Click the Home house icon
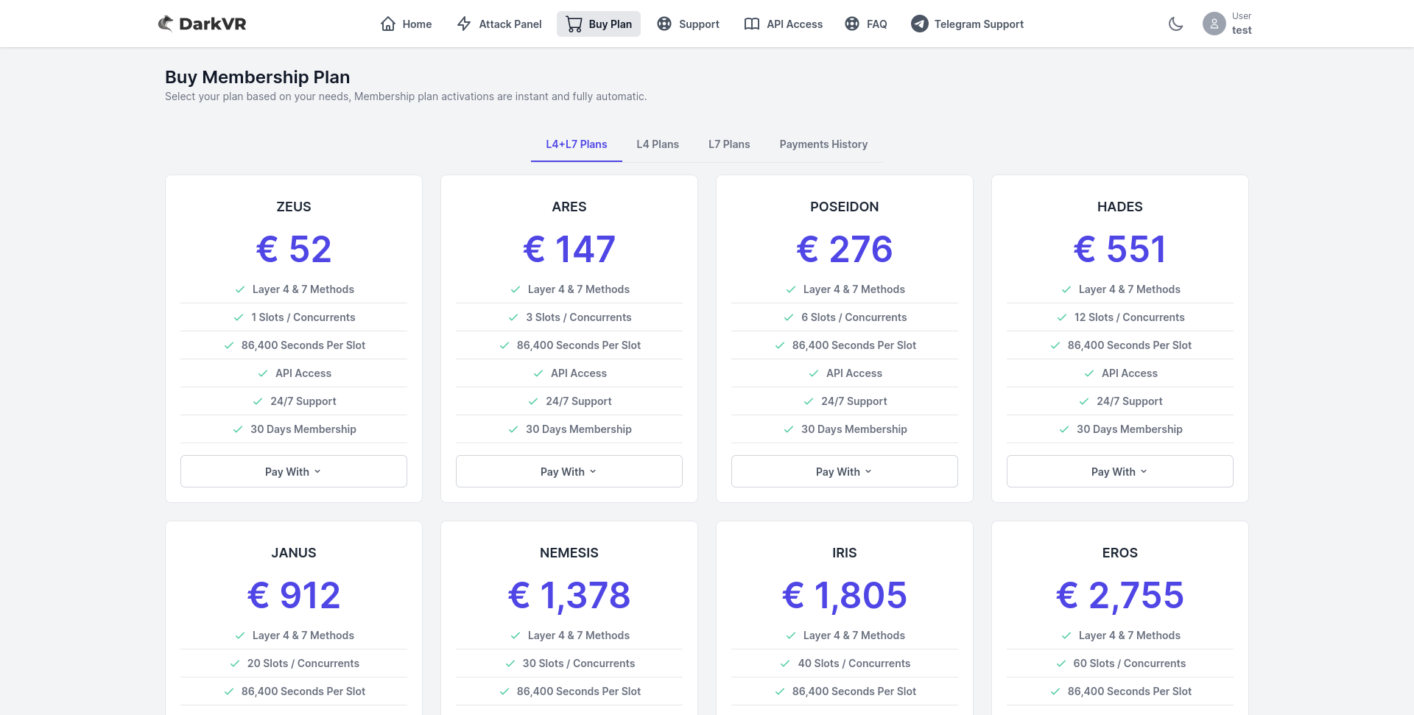 click(388, 24)
